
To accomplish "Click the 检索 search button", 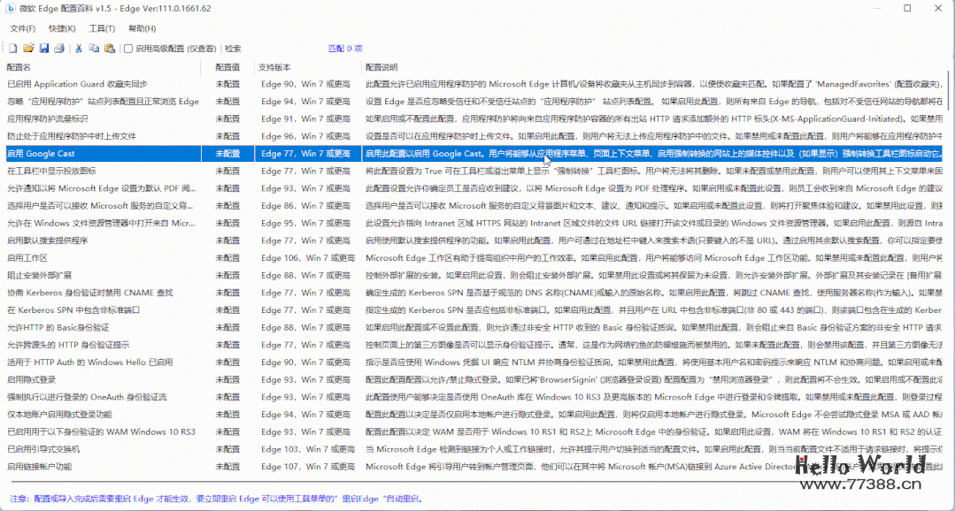I will pyautogui.click(x=231, y=49).
